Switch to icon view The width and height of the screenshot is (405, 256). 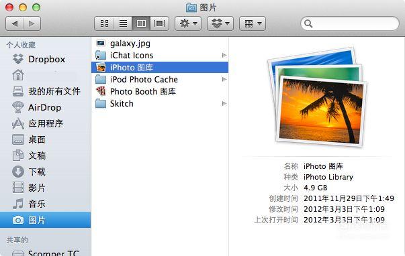104,23
